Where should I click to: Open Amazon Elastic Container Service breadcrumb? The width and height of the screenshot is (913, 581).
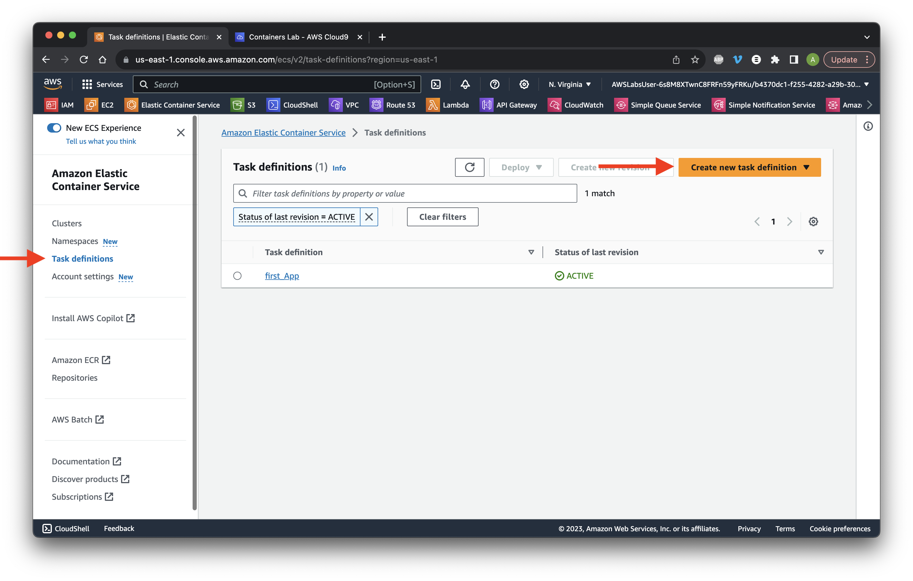[283, 133]
